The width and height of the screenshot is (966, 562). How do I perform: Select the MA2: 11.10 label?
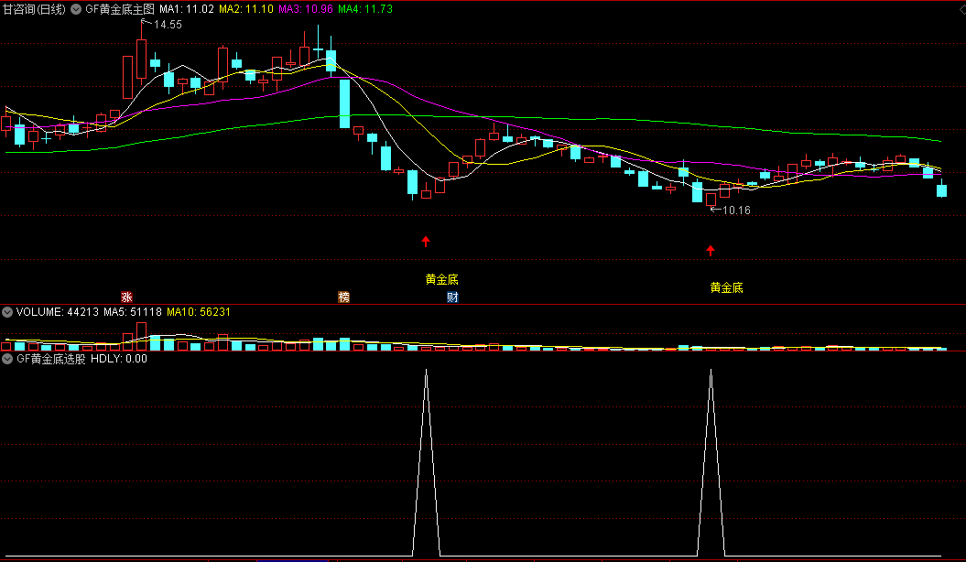(x=246, y=9)
